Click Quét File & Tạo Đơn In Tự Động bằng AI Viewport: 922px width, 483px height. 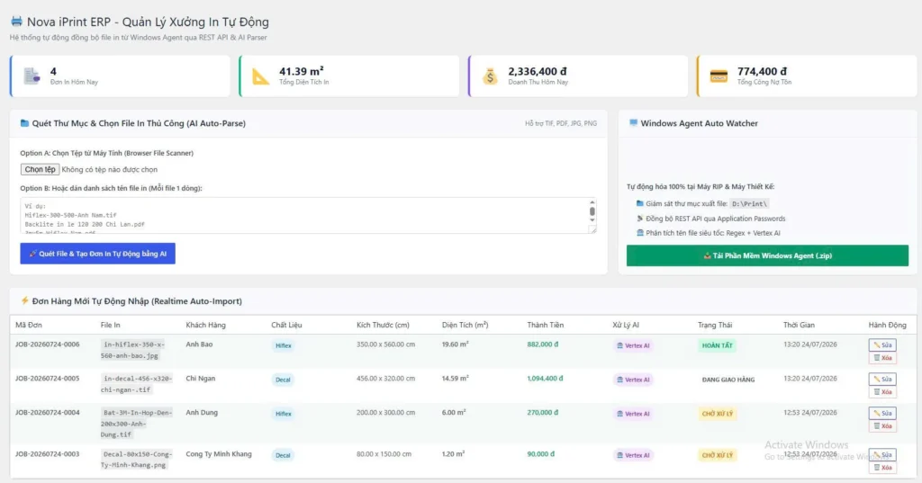97,254
